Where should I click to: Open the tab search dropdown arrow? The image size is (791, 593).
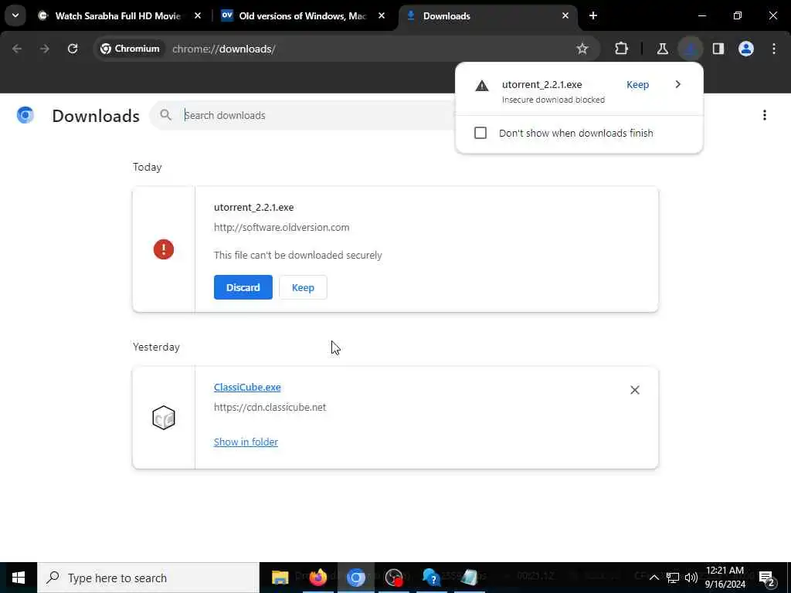[x=15, y=15]
